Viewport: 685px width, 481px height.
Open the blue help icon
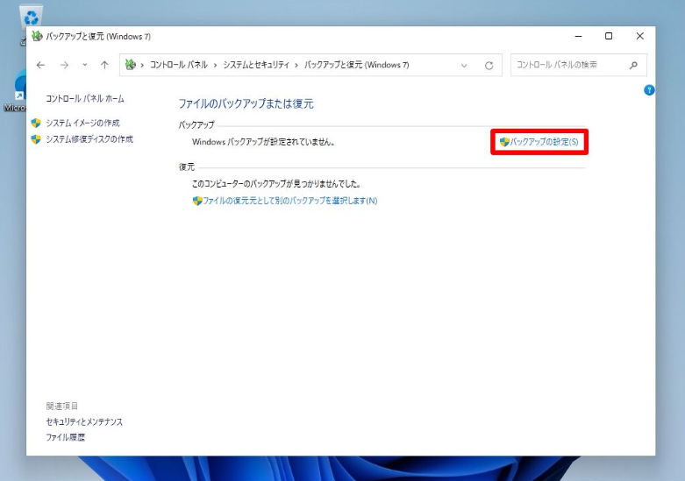pos(649,90)
